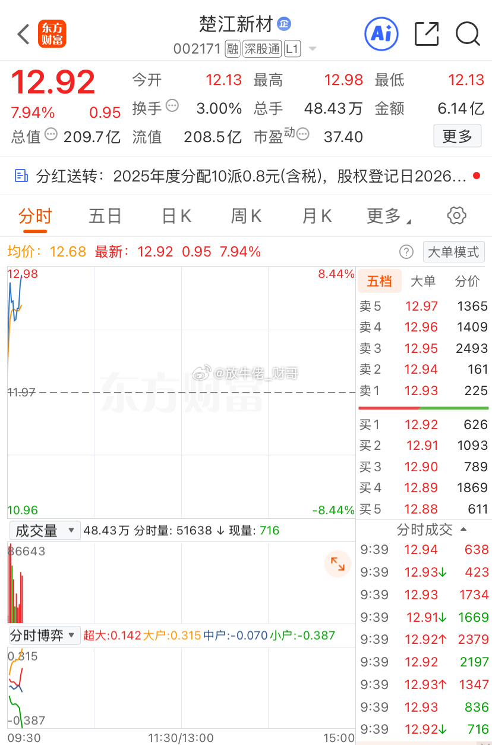Open the Ai assistant icon
The image size is (492, 745).
pos(381,33)
